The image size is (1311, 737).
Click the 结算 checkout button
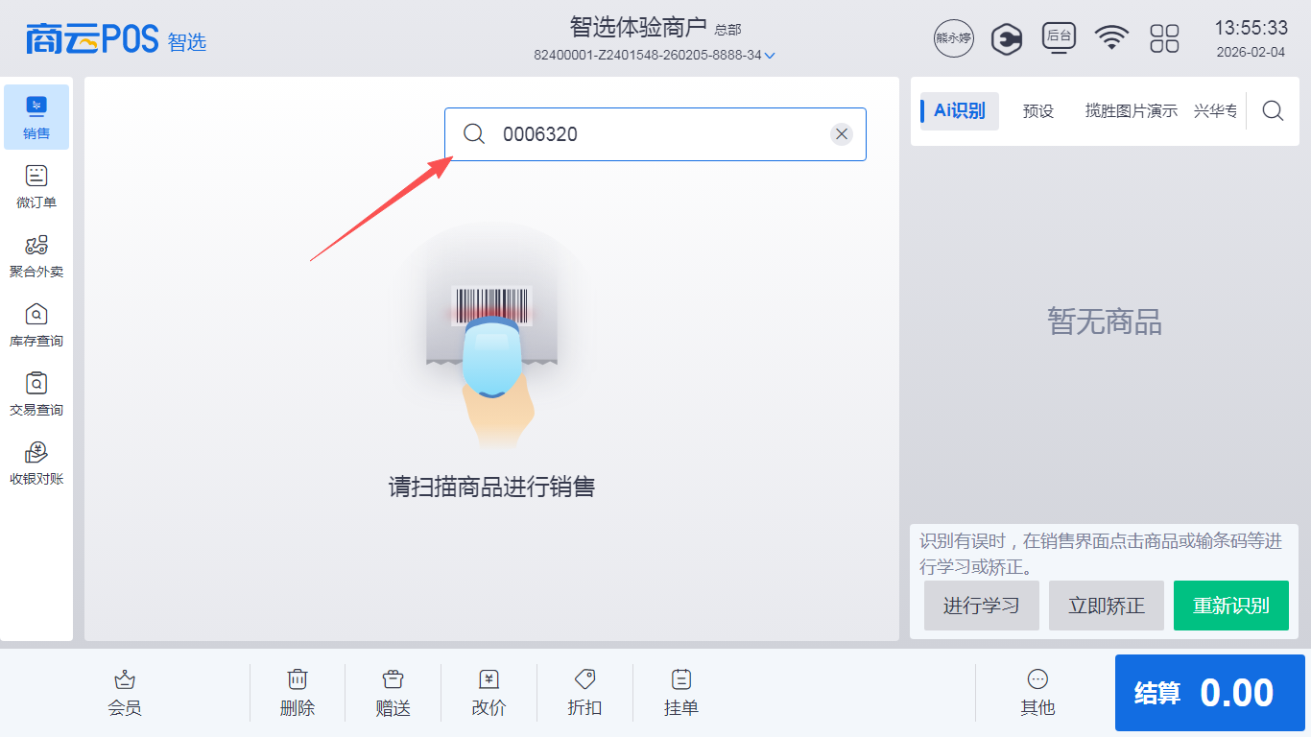tap(1209, 693)
